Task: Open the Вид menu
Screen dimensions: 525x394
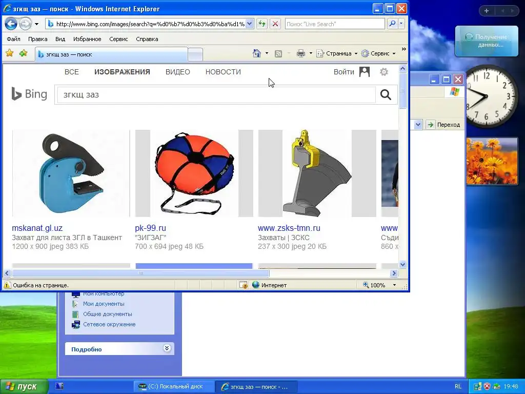Action: tap(60, 39)
